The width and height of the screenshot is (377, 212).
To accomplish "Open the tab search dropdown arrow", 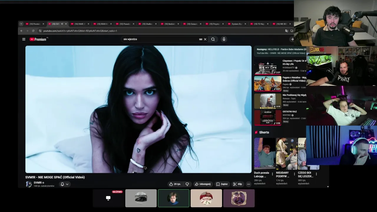I will [21, 24].
